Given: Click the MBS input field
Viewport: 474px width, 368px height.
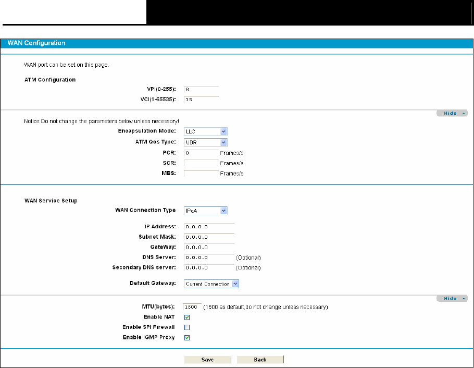Looking at the screenshot, I should 201,174.
